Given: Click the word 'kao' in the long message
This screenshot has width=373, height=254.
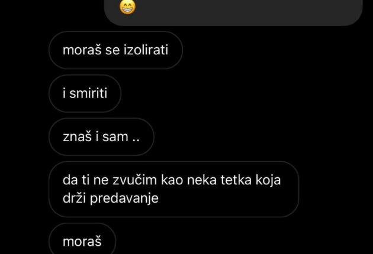Looking at the screenshot, I should click(172, 180).
